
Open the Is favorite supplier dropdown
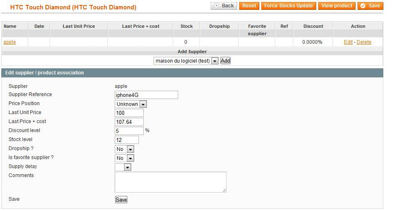point(125,158)
